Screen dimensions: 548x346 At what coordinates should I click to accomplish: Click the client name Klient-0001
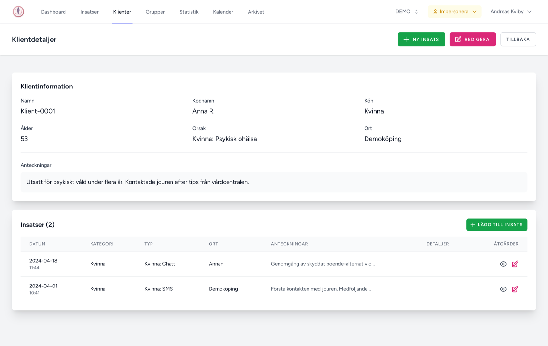click(x=38, y=111)
